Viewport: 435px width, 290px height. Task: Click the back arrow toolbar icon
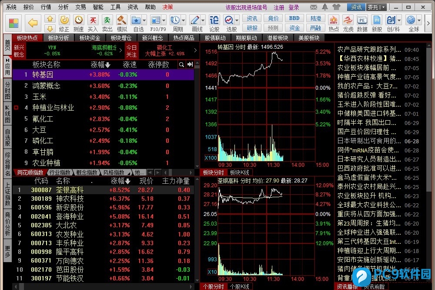33,23
